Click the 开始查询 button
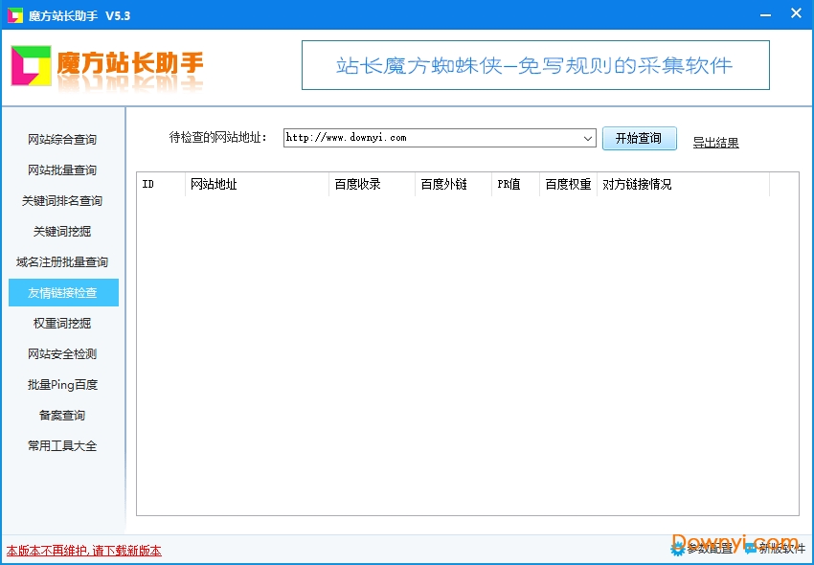This screenshot has height=565, width=814. [639, 138]
